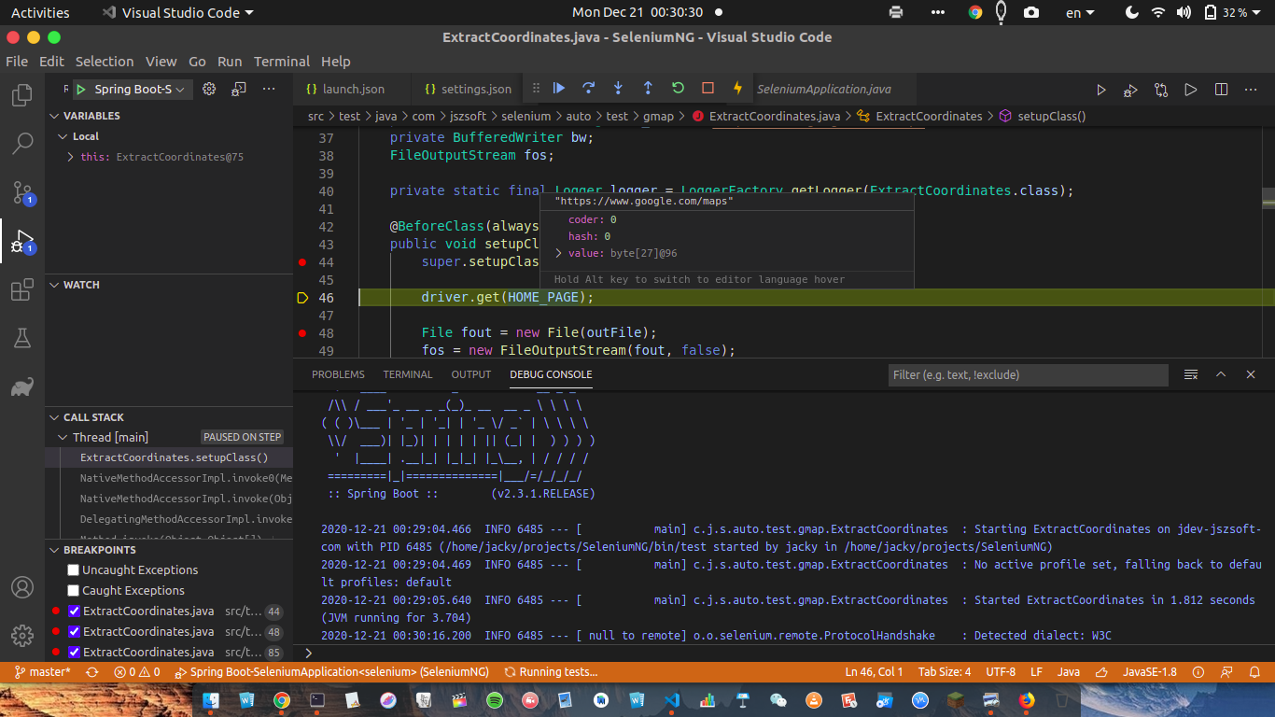Open the Explorer view in activity bar
Image resolution: width=1275 pixels, height=717 pixels.
(22, 95)
